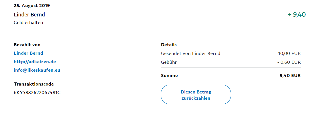Click the 'Diesen Betrag zurückzahlen' button
The width and height of the screenshot is (328, 117).
(196, 95)
